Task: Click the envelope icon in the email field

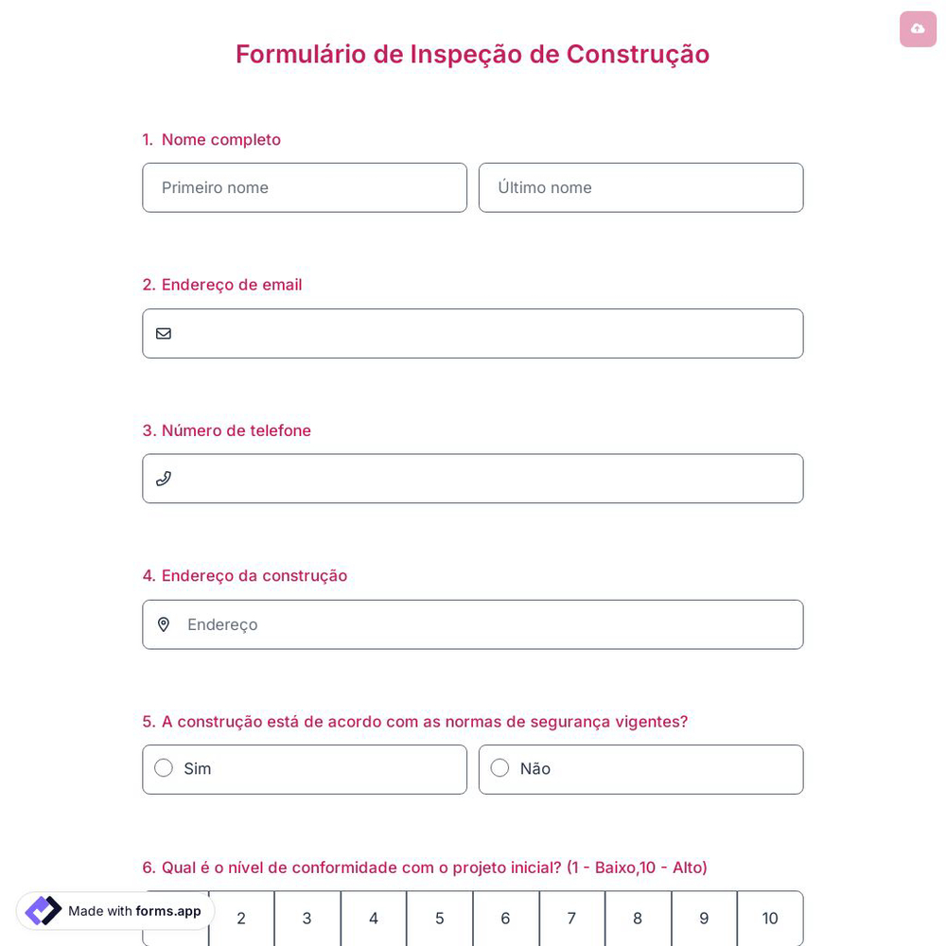Action: click(164, 333)
